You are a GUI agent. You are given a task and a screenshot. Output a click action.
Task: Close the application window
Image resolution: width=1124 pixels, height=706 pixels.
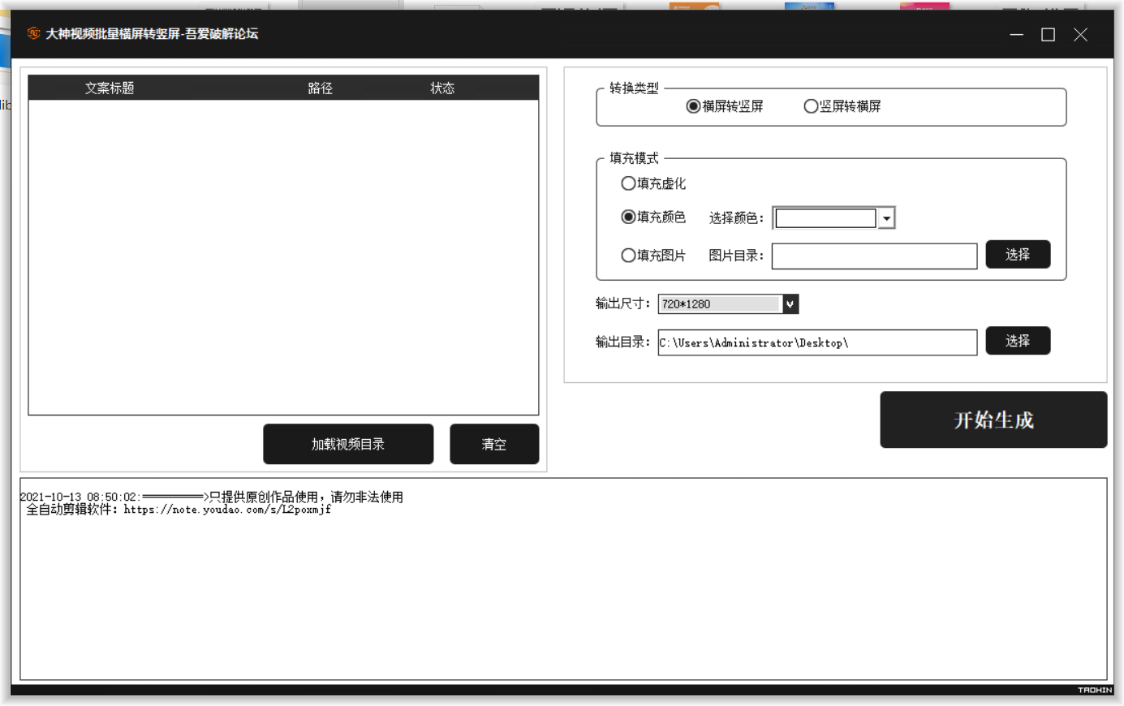tap(1080, 34)
